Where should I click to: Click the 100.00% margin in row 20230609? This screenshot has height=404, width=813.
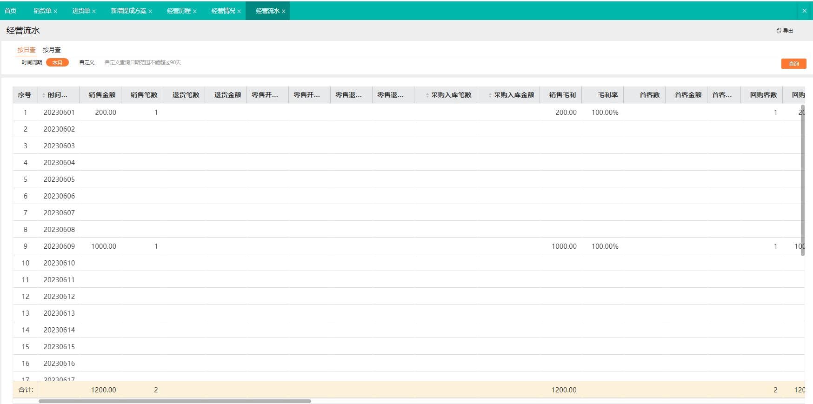605,246
